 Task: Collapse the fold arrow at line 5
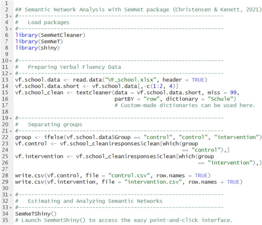pos(11,29)
